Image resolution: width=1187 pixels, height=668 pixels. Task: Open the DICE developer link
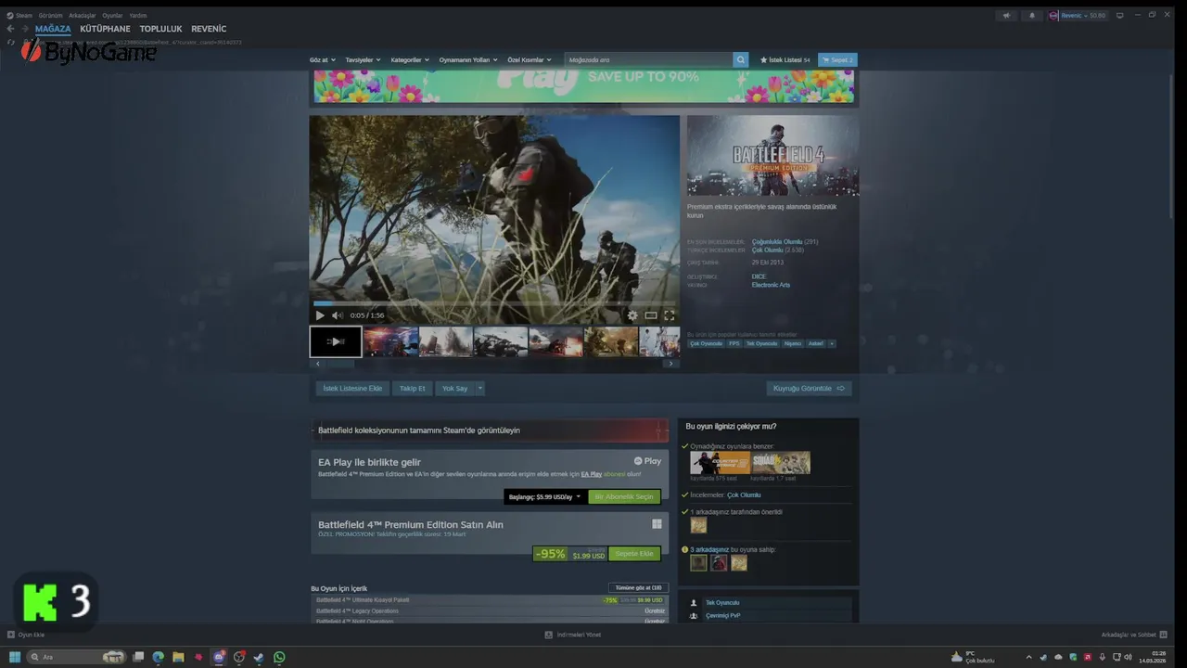coord(759,276)
